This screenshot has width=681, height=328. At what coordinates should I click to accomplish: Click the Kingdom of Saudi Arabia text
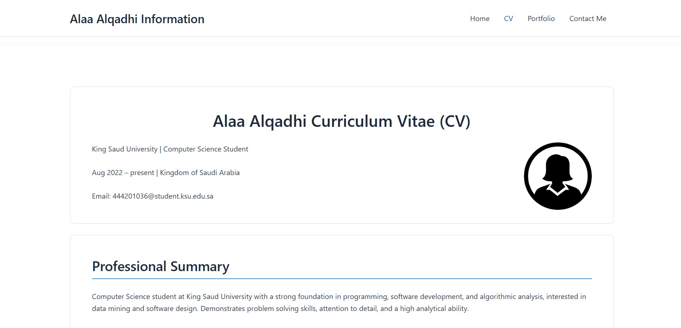198,173
